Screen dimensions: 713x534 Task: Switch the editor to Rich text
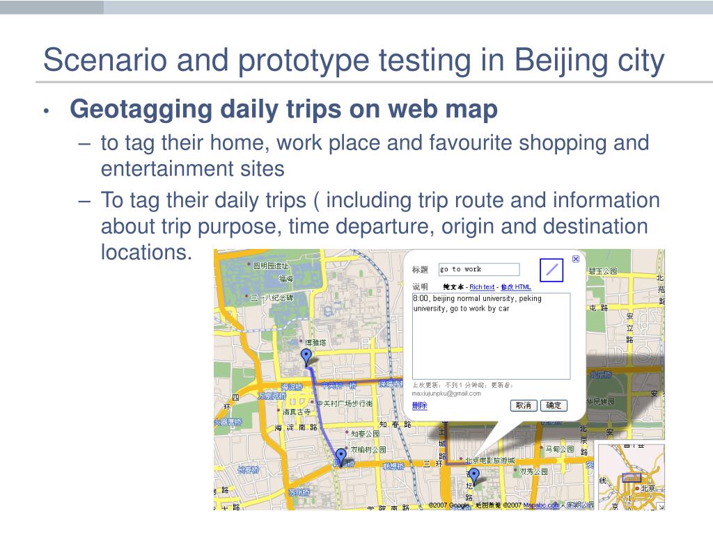pos(482,287)
